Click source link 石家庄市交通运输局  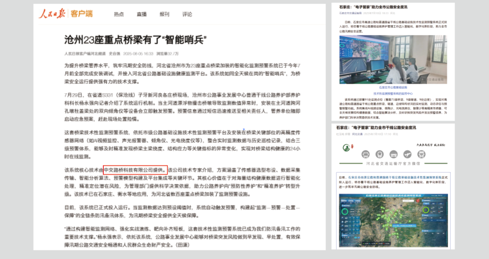pos(350,13)
